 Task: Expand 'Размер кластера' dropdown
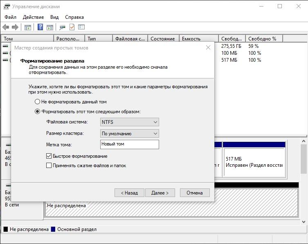(129, 134)
